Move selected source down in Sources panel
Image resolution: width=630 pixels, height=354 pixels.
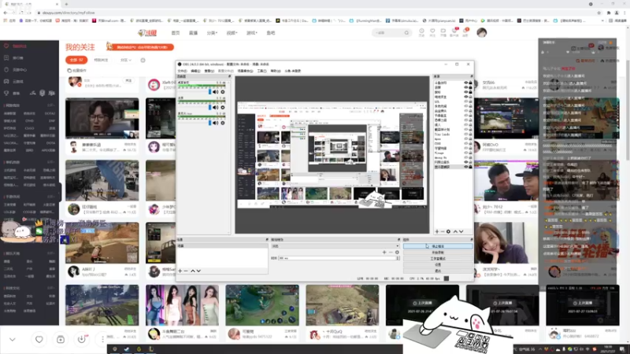click(461, 231)
